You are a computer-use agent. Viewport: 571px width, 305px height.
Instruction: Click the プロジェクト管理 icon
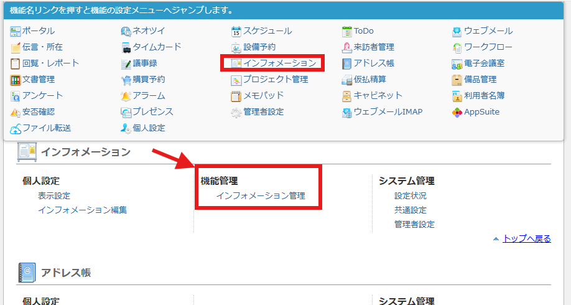click(236, 80)
